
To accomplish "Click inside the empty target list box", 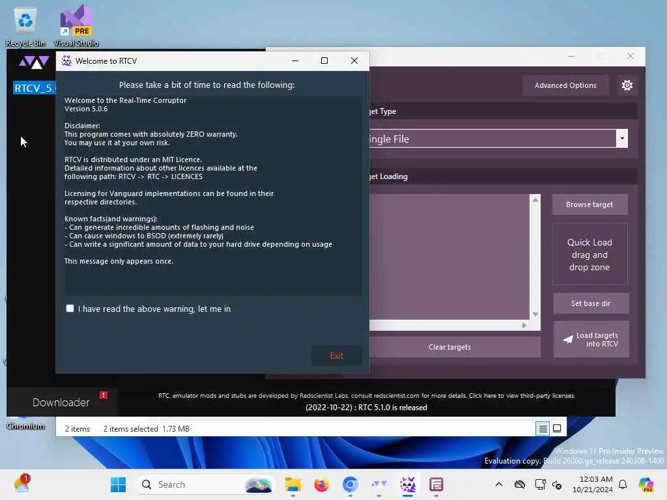I will pyautogui.click(x=449, y=257).
